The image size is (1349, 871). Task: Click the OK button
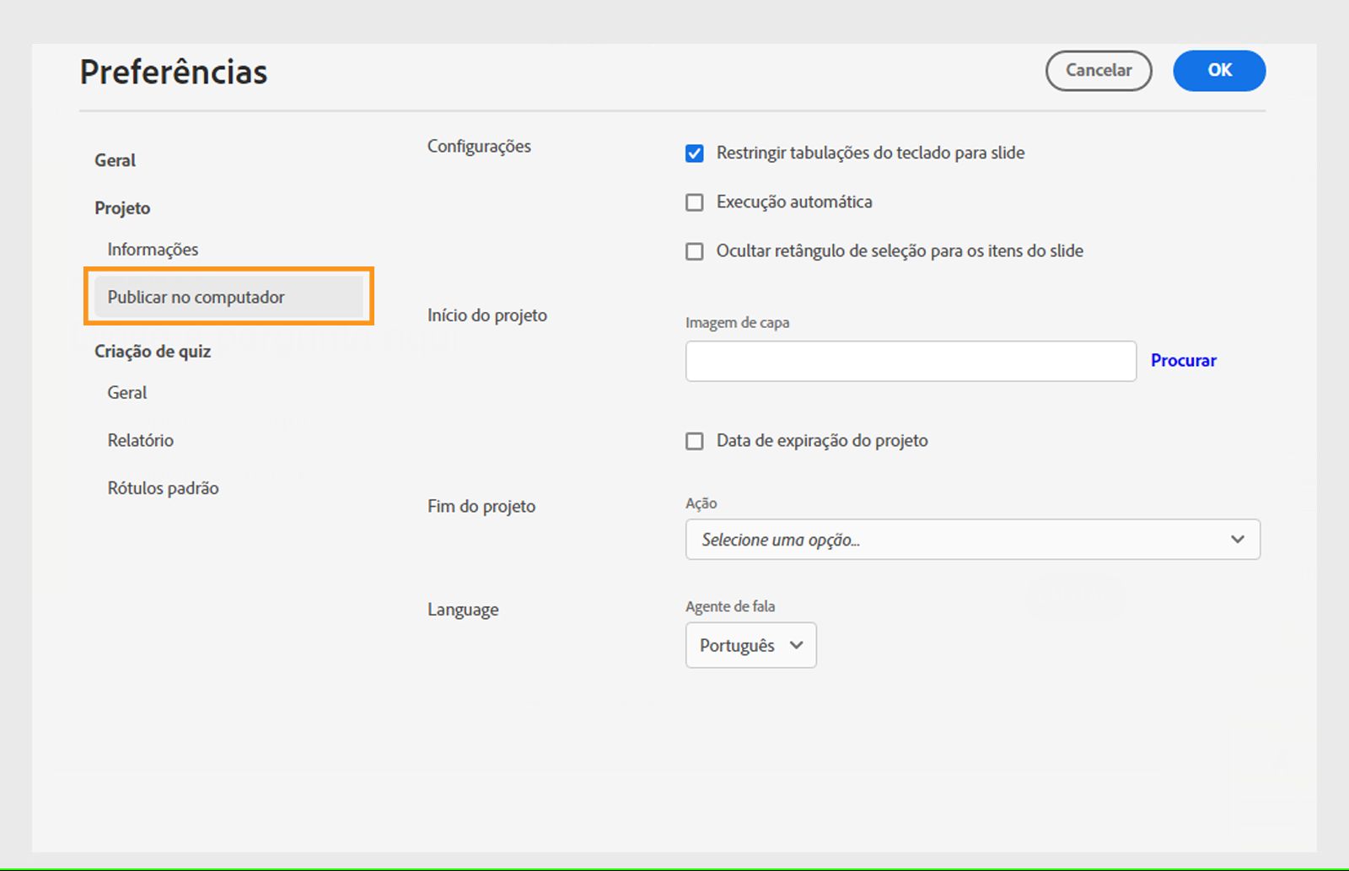click(x=1218, y=71)
